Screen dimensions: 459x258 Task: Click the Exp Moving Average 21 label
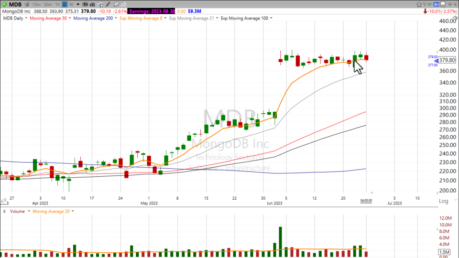191,18
